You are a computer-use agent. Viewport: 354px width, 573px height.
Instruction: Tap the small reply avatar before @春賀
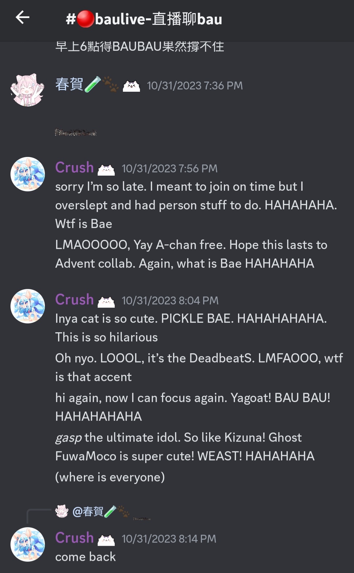click(62, 511)
